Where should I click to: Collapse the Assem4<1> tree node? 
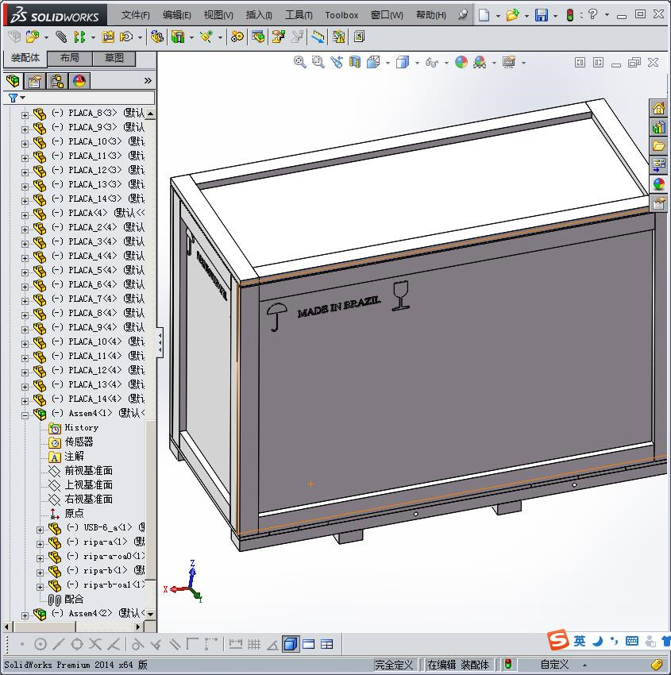(x=25, y=415)
